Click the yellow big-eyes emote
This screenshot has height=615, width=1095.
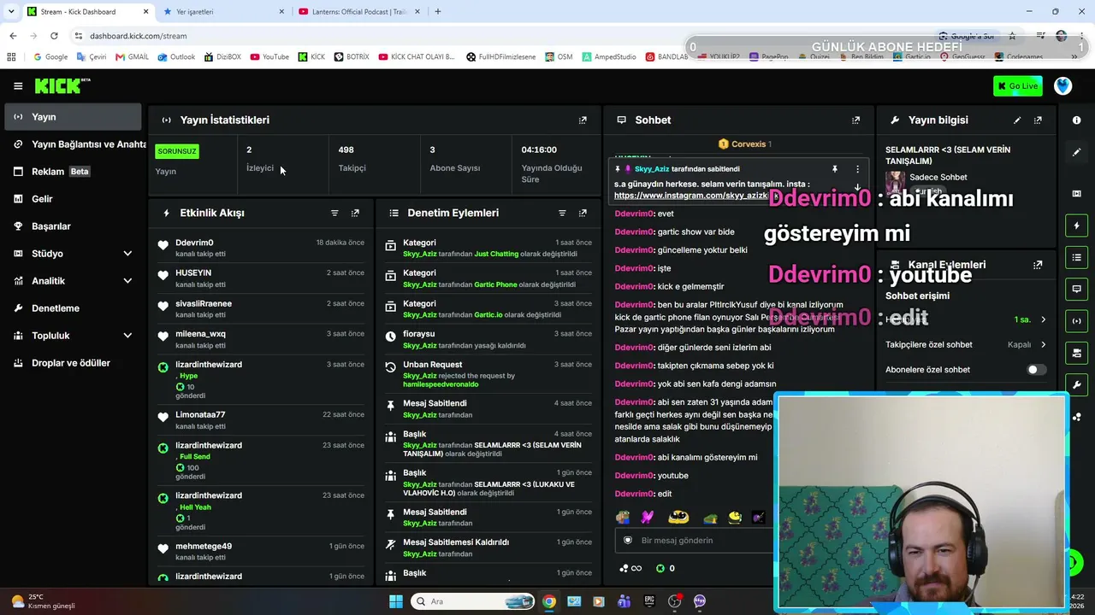pos(678,517)
